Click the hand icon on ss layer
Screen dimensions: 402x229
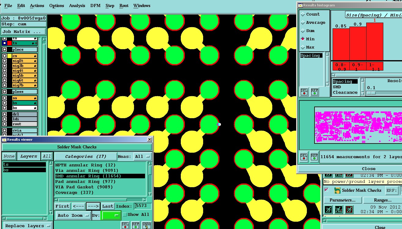pos(35,98)
